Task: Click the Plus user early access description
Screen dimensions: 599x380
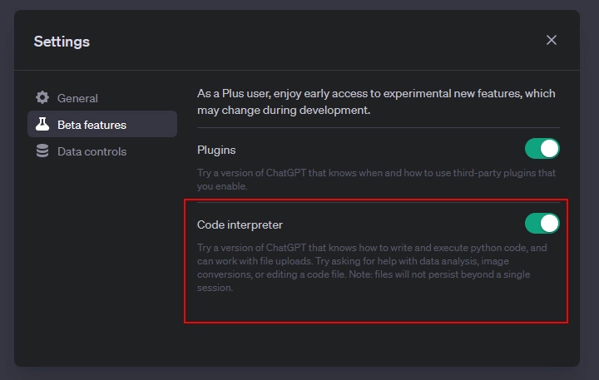Action: (376, 101)
